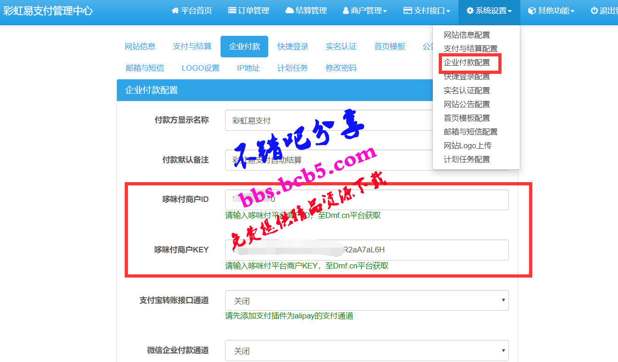This screenshot has height=362, width=618.
Task: Switch to the IP地址 tab
Action: point(248,68)
